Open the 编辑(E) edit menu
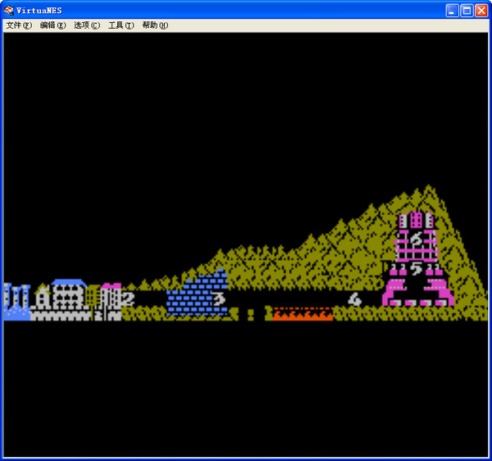 click(52, 25)
